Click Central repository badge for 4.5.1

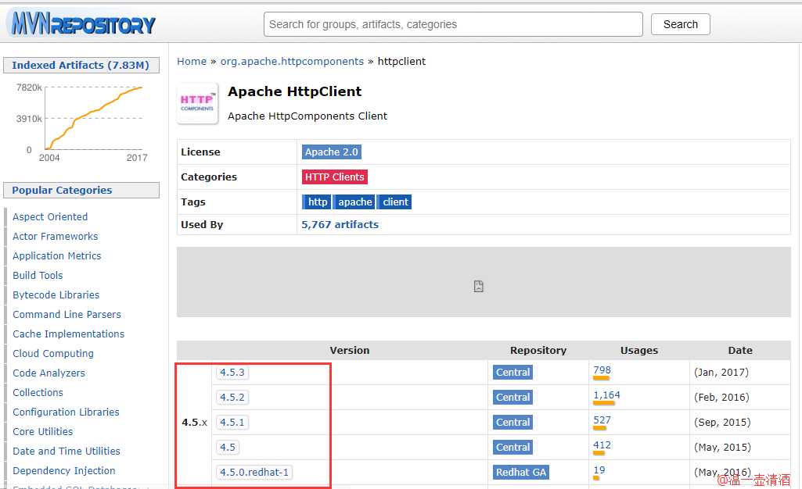click(x=513, y=422)
